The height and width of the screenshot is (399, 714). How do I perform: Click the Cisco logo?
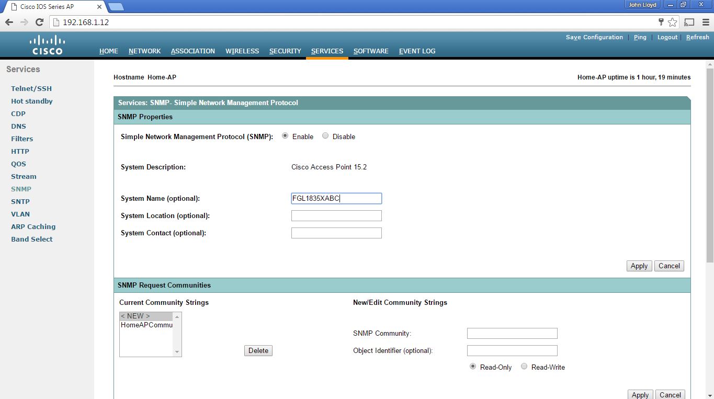pos(47,45)
